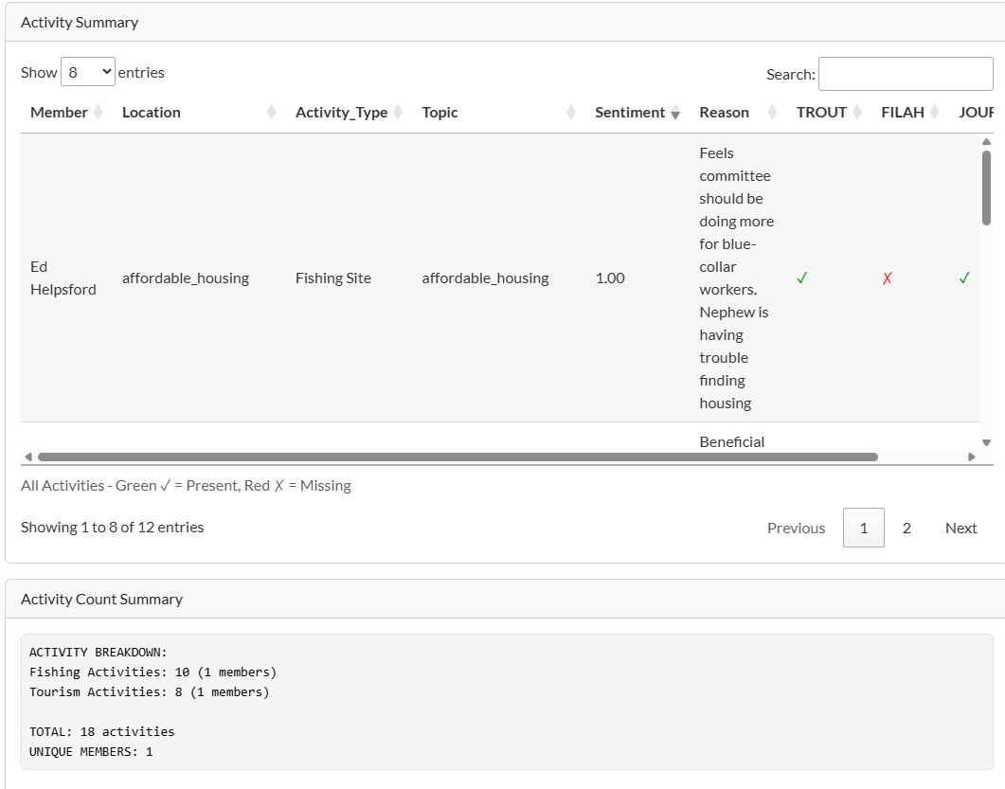Click the Reason column header

[724, 113]
